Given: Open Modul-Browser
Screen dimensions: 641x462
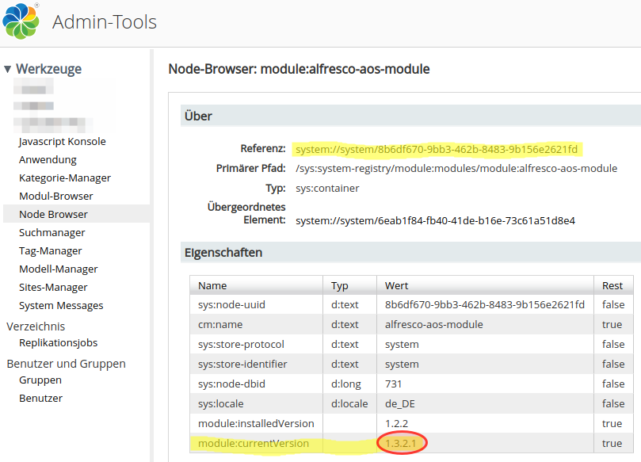Looking at the screenshot, I should (56, 197).
